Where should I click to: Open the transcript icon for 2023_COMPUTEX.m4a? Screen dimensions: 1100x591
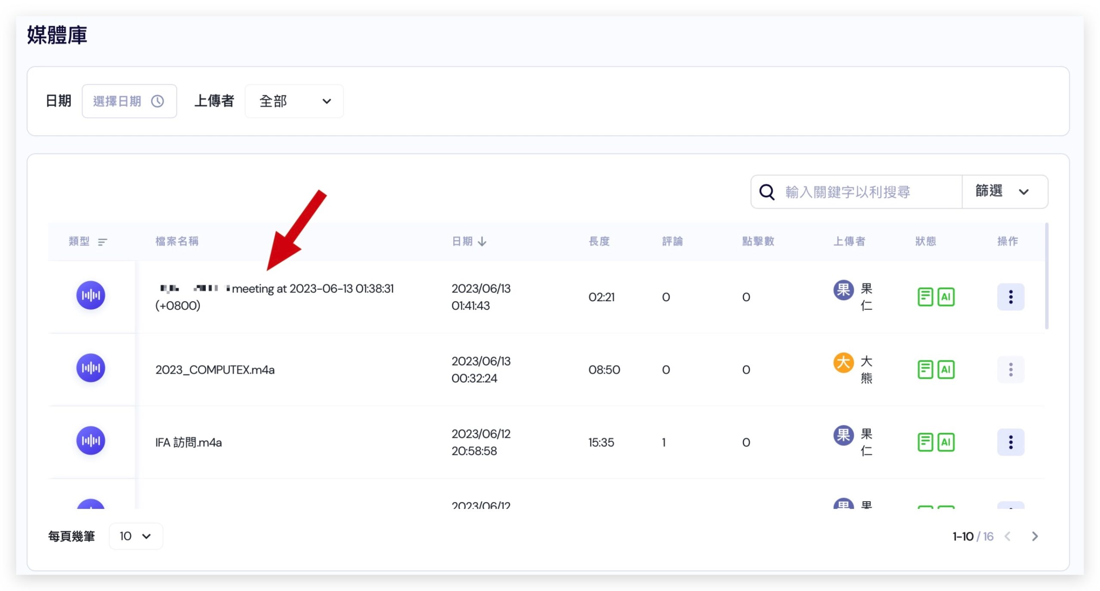tap(925, 369)
